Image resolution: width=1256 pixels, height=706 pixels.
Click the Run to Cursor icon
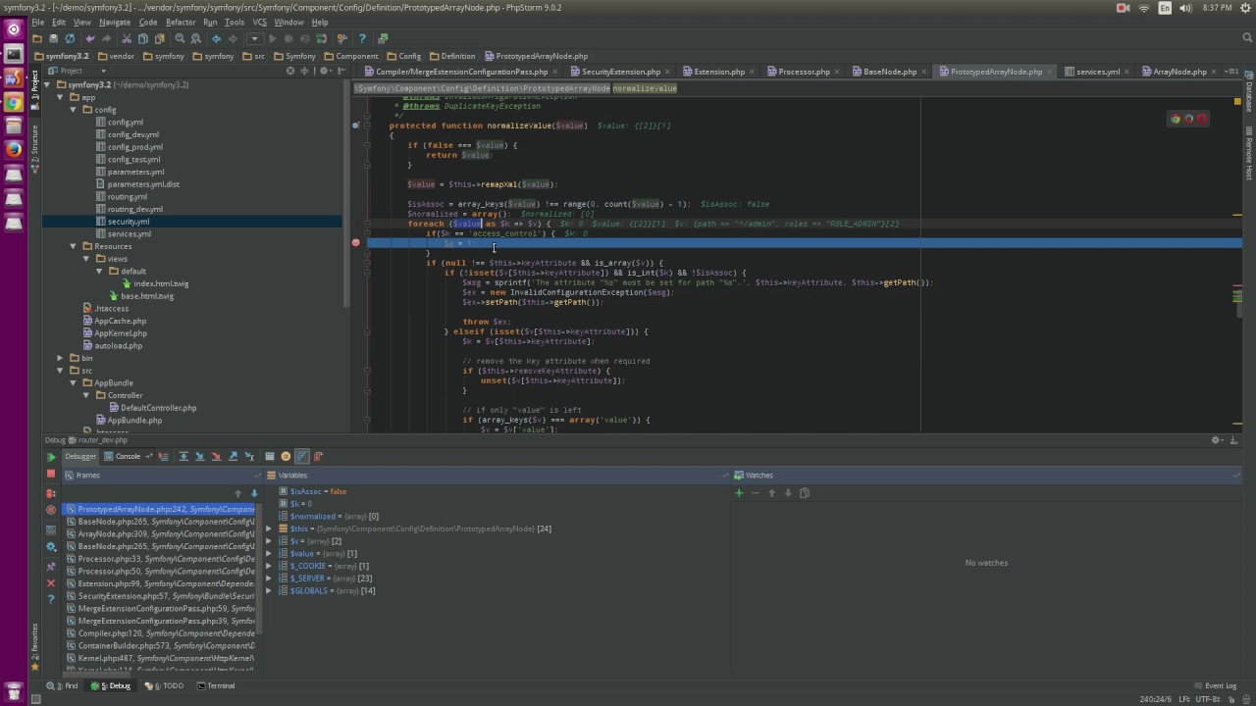(x=249, y=456)
